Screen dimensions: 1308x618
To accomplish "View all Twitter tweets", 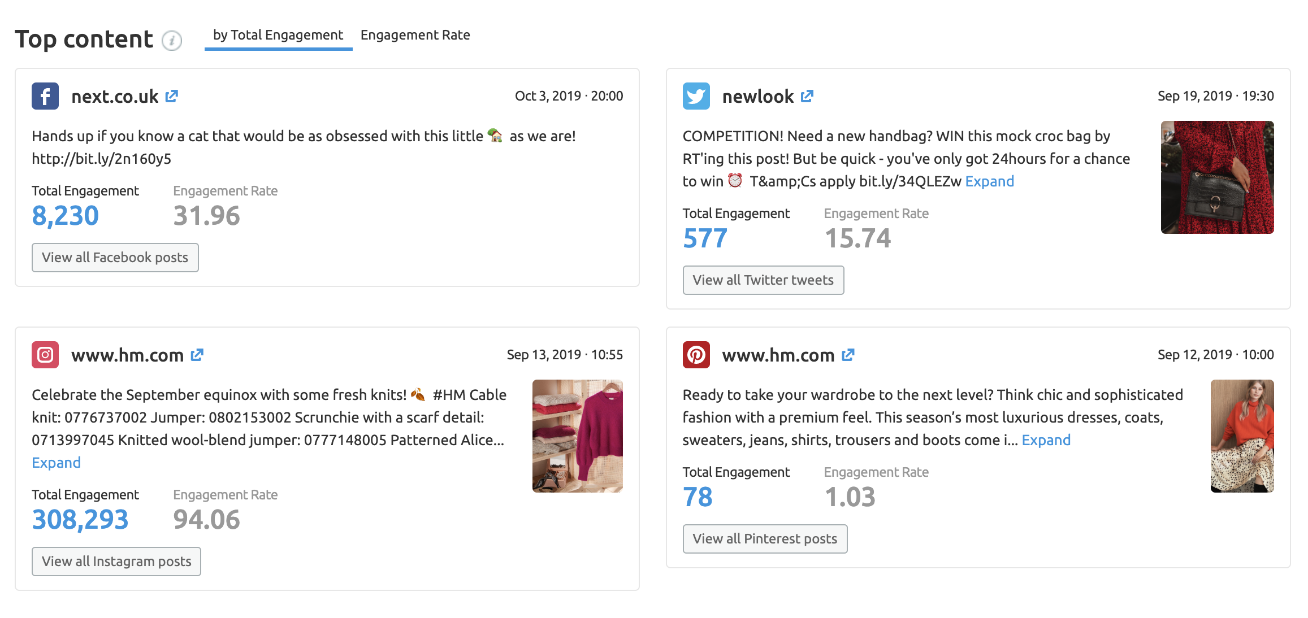I will point(763,280).
